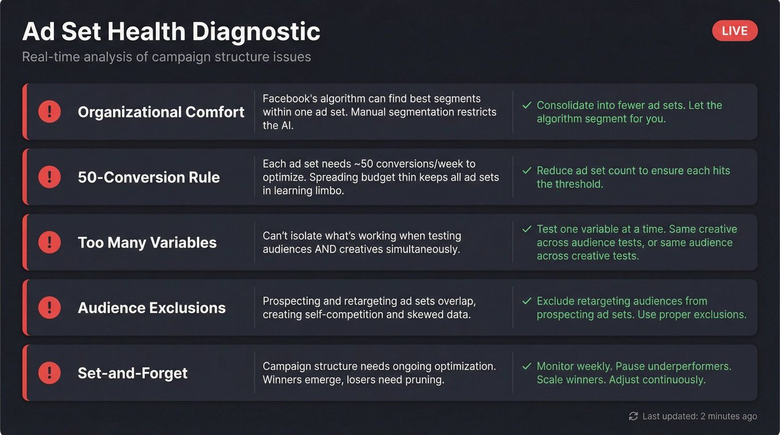Click the refresh icon near Last updated
780x435 pixels.
click(633, 416)
